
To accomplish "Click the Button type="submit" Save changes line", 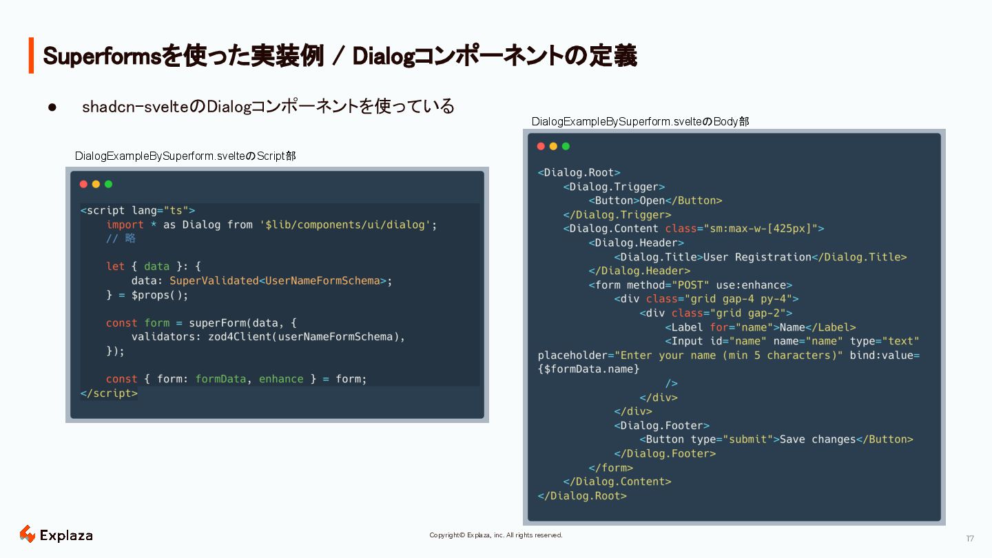I will 776,440.
